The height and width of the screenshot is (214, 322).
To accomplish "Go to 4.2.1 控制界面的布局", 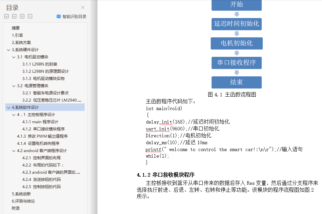I will coord(41,158).
